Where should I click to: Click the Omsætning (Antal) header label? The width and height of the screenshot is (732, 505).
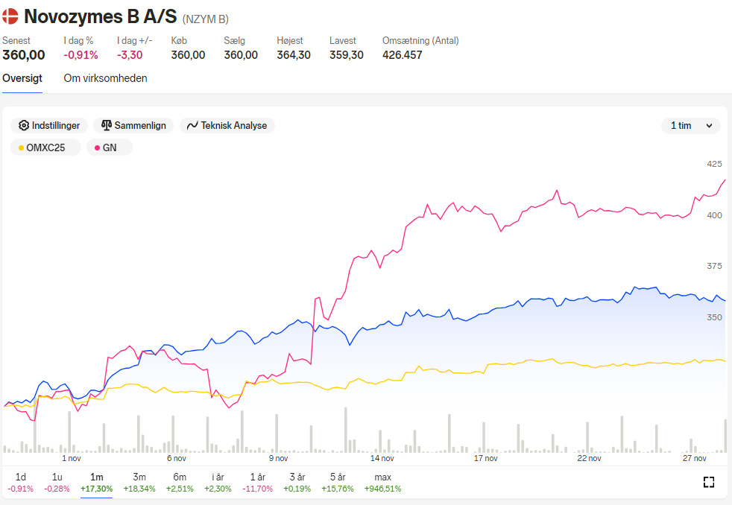click(x=420, y=40)
